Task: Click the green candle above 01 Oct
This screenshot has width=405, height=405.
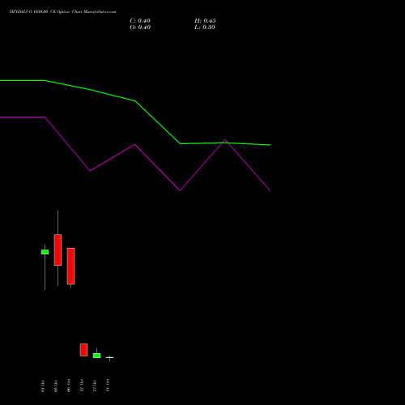Action: click(x=45, y=252)
